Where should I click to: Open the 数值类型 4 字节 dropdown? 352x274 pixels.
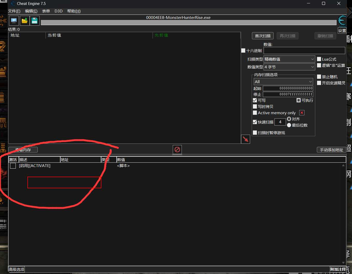click(x=289, y=67)
